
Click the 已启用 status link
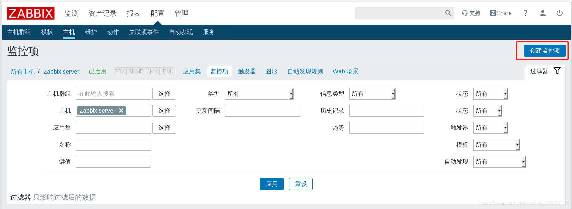pyautogui.click(x=98, y=71)
